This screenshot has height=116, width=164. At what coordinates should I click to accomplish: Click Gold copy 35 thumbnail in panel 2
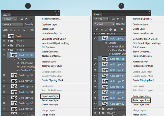coord(105,81)
